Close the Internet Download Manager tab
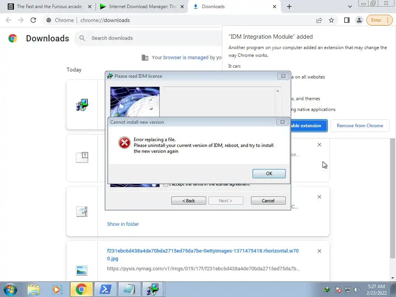This screenshot has height=297, width=396. (182, 7)
